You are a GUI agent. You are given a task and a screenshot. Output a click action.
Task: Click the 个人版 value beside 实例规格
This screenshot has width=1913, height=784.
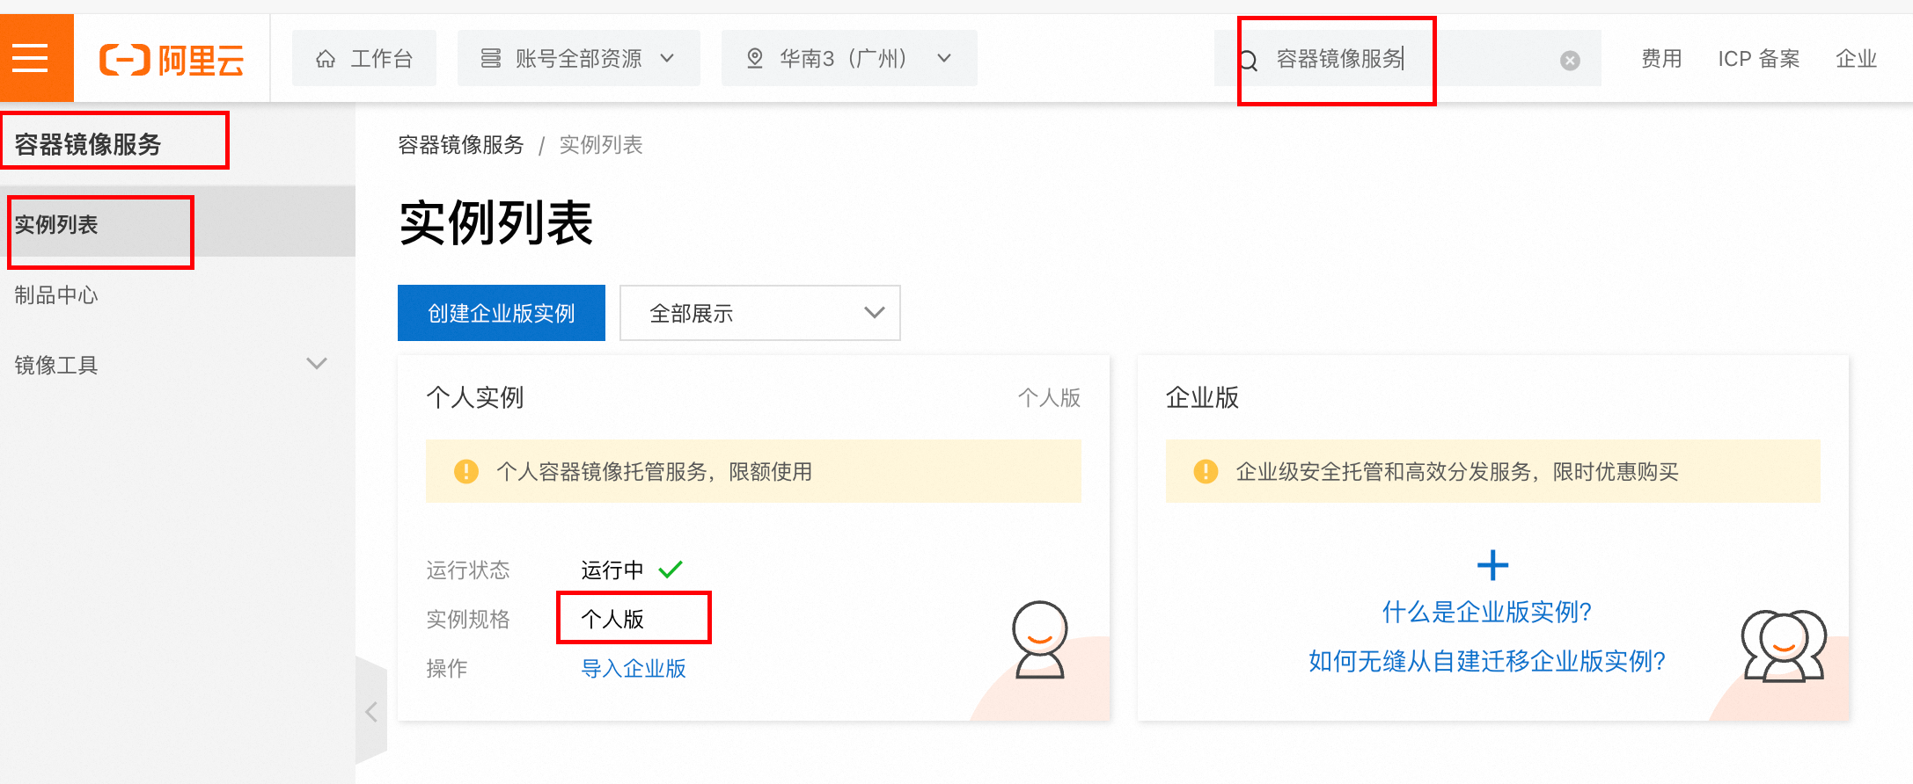coord(612,619)
